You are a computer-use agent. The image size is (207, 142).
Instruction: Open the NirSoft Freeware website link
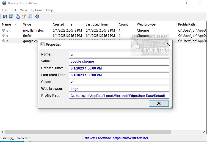point(116,138)
